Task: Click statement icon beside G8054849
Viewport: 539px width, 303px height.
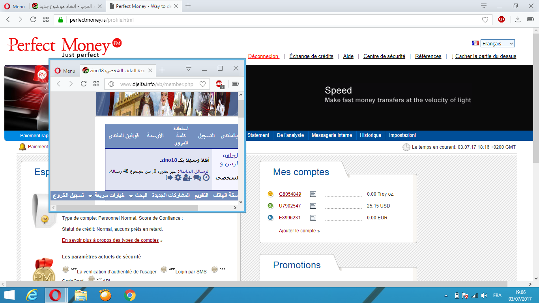Action: pyautogui.click(x=313, y=194)
